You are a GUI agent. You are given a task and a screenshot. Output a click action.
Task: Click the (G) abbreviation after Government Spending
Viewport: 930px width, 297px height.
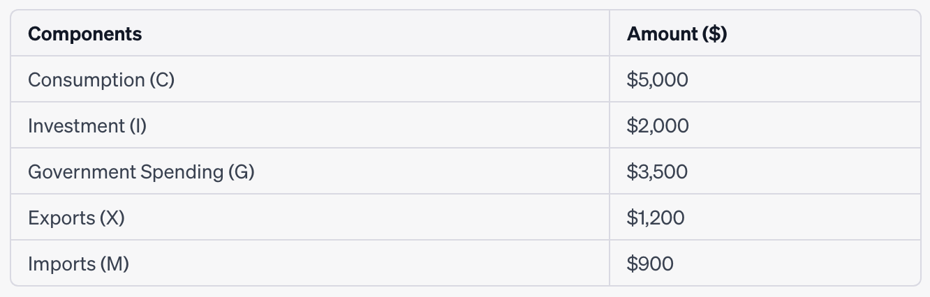242,172
